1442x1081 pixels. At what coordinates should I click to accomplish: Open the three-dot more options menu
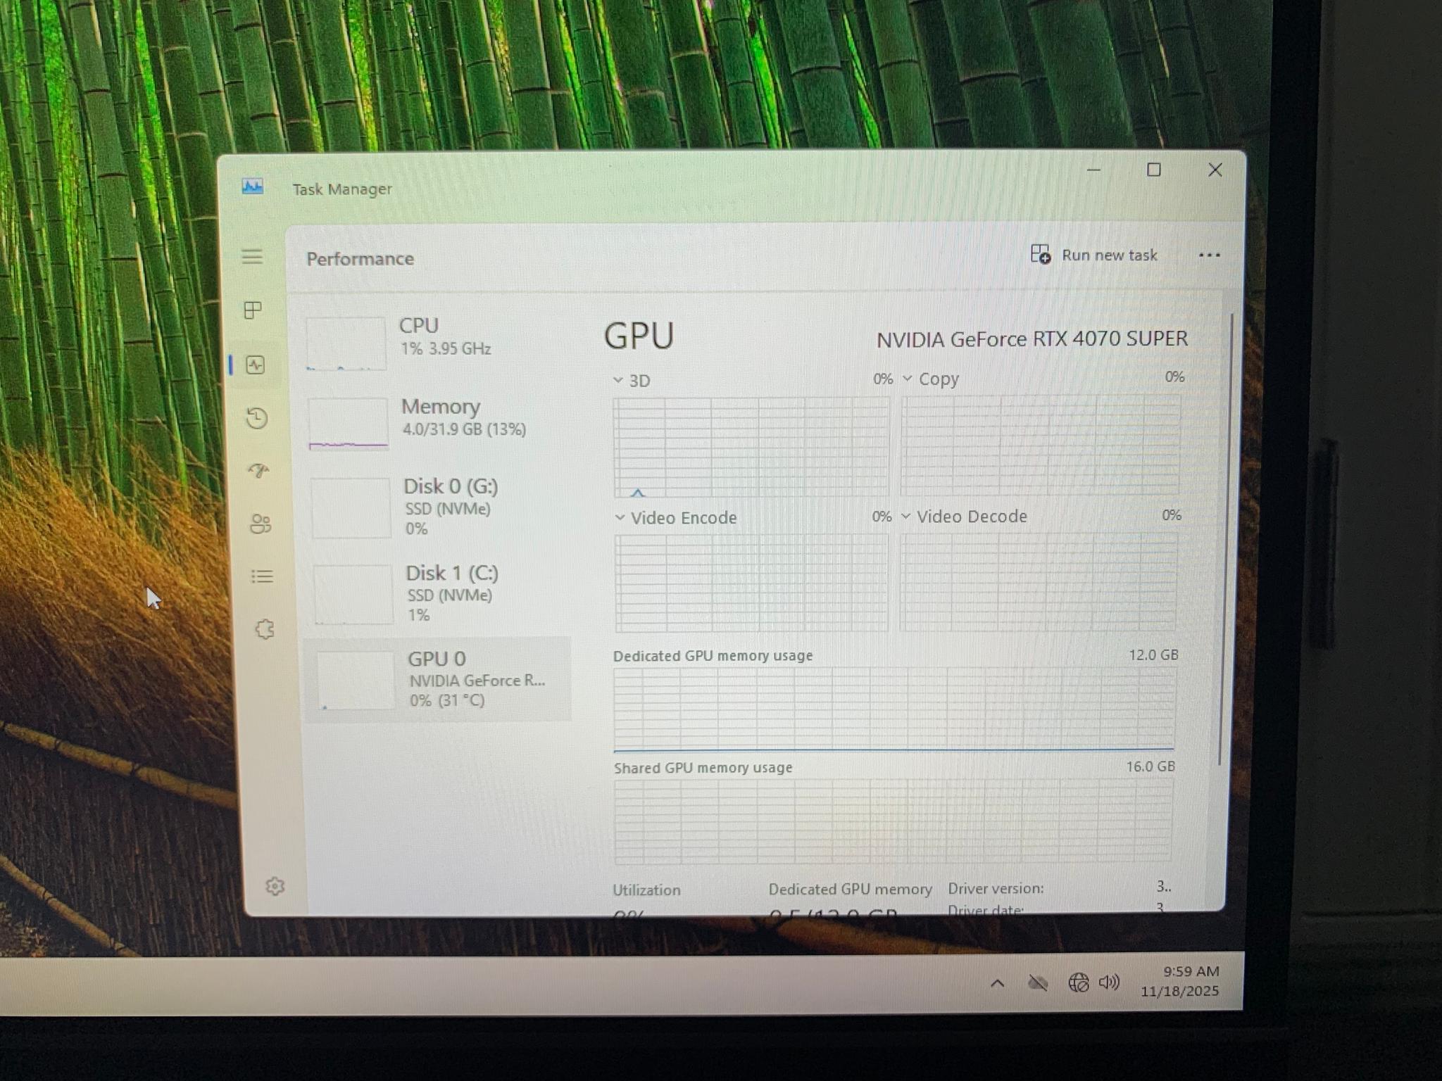(1209, 255)
